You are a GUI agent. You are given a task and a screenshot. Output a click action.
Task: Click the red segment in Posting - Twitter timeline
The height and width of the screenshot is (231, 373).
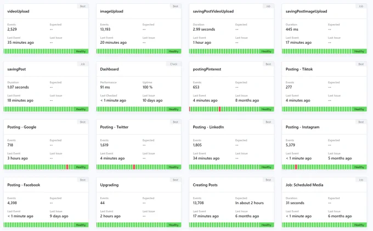[x=134, y=167]
